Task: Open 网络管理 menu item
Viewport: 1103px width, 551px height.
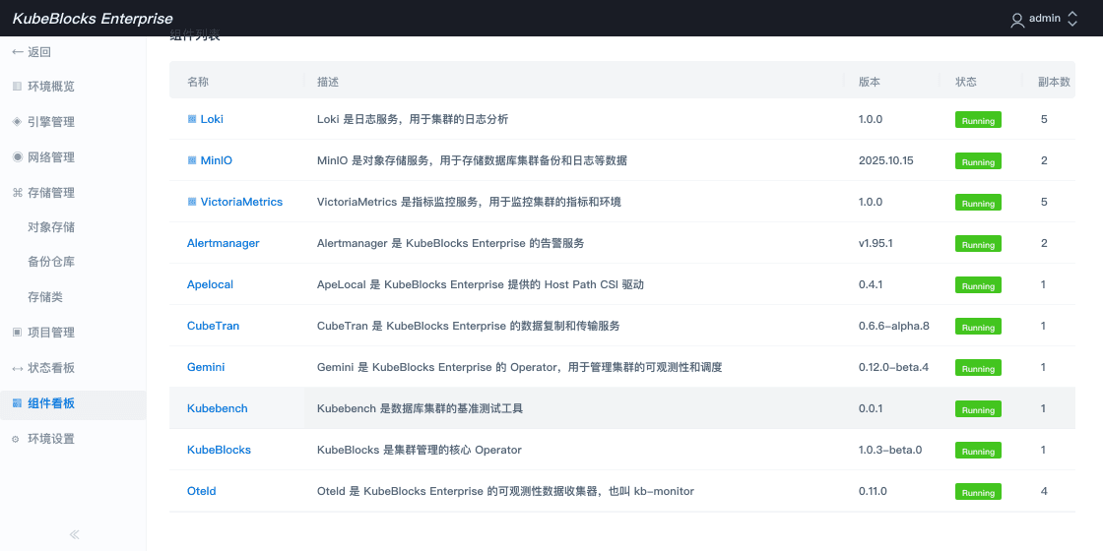Action: [50, 156]
